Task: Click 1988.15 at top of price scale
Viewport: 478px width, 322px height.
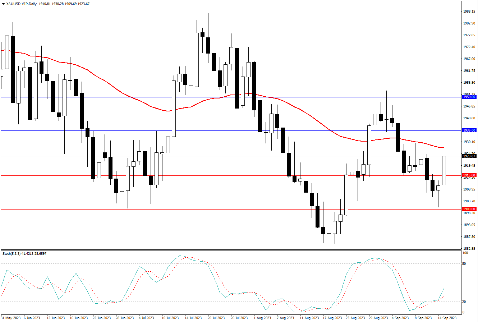Action: click(469, 11)
